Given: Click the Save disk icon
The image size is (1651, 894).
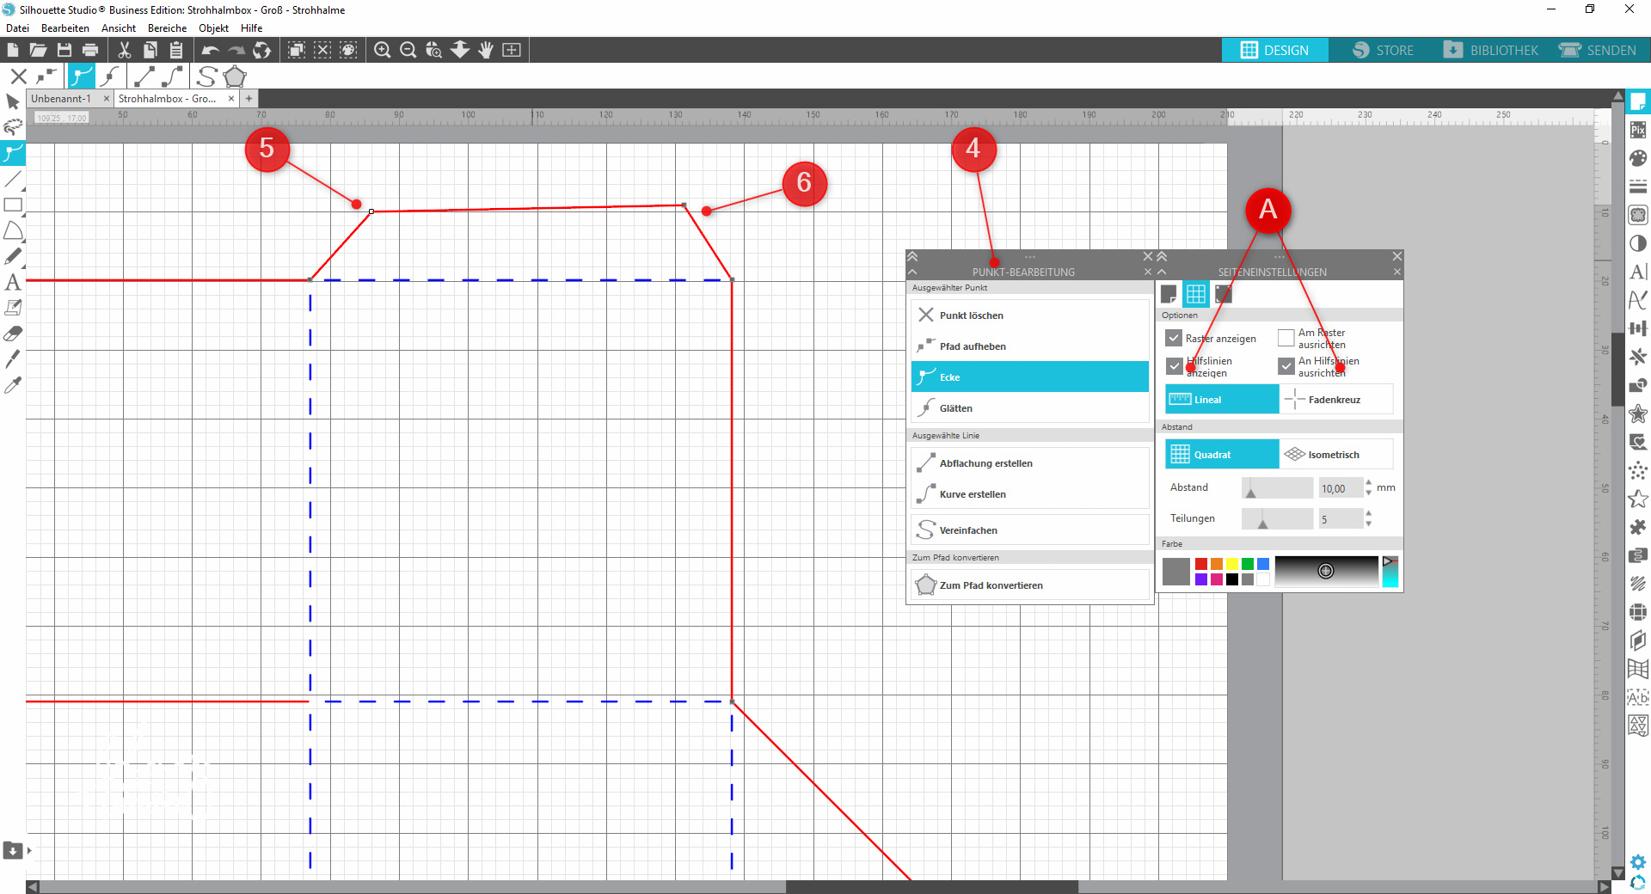Looking at the screenshot, I should [64, 51].
